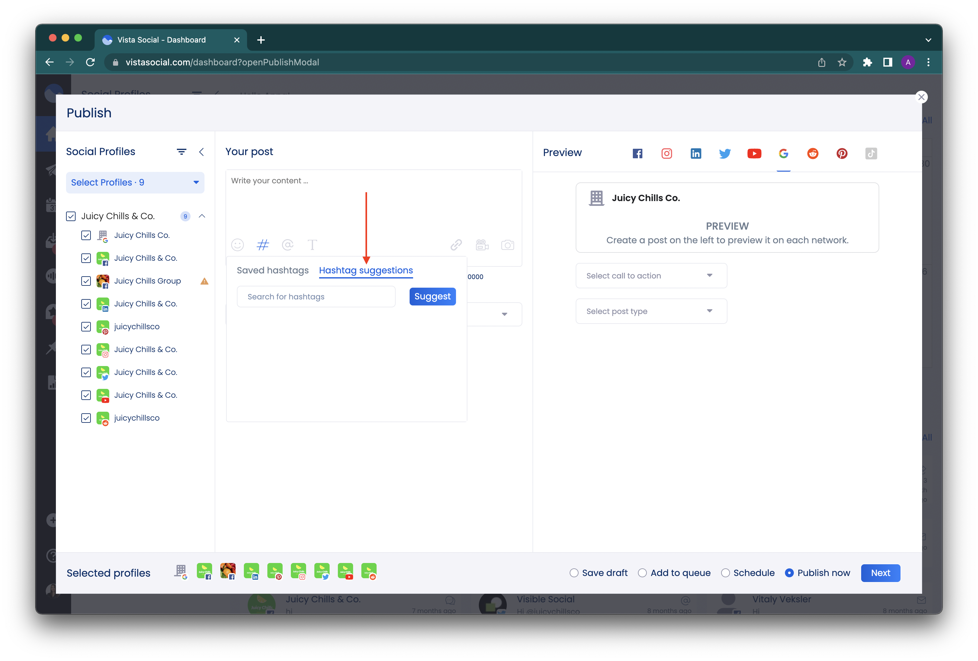The height and width of the screenshot is (661, 978).
Task: Switch preview to Reddit
Action: (813, 154)
